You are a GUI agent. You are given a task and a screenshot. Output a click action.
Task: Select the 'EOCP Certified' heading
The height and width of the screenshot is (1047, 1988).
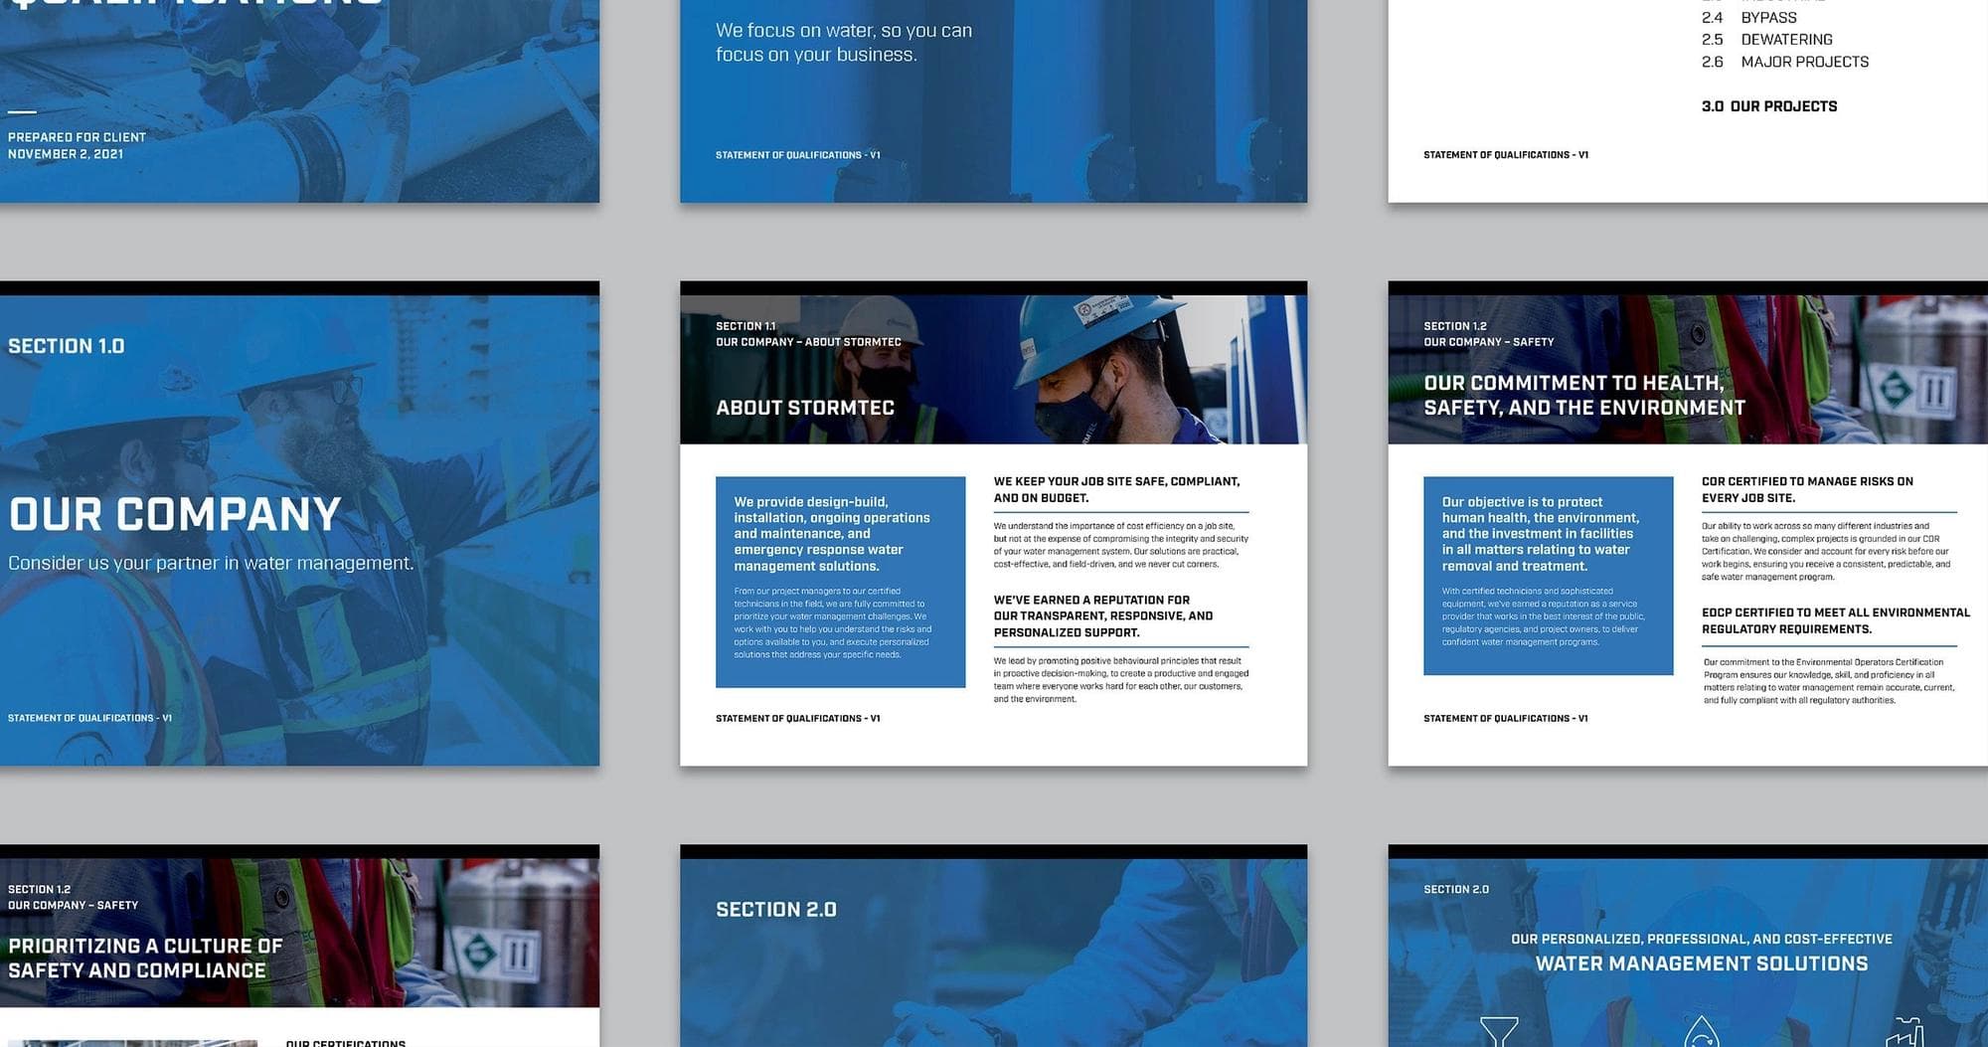pyautogui.click(x=1835, y=620)
